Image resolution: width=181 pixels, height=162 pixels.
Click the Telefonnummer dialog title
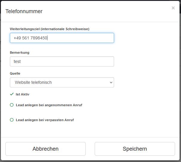pyautogui.click(x=24, y=11)
